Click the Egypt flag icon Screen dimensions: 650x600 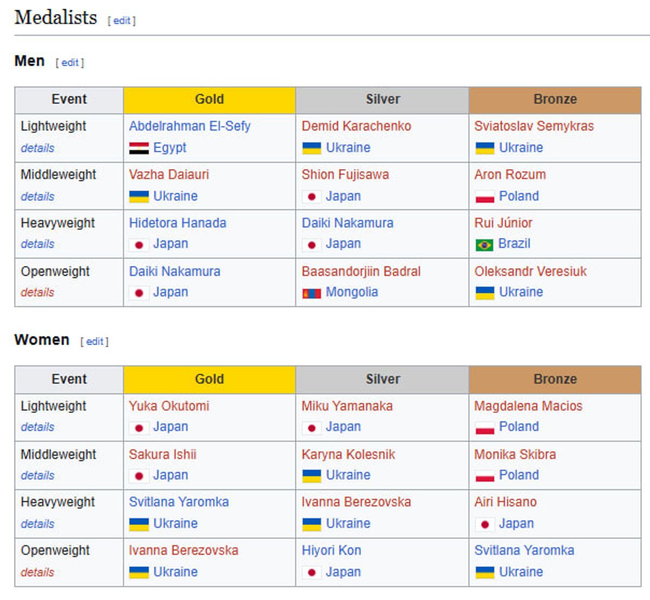(x=139, y=148)
